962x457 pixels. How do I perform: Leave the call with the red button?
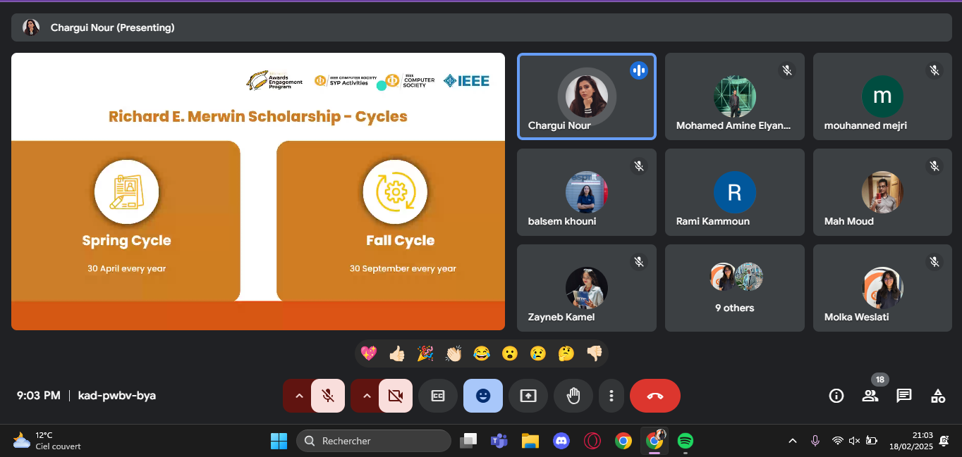655,396
